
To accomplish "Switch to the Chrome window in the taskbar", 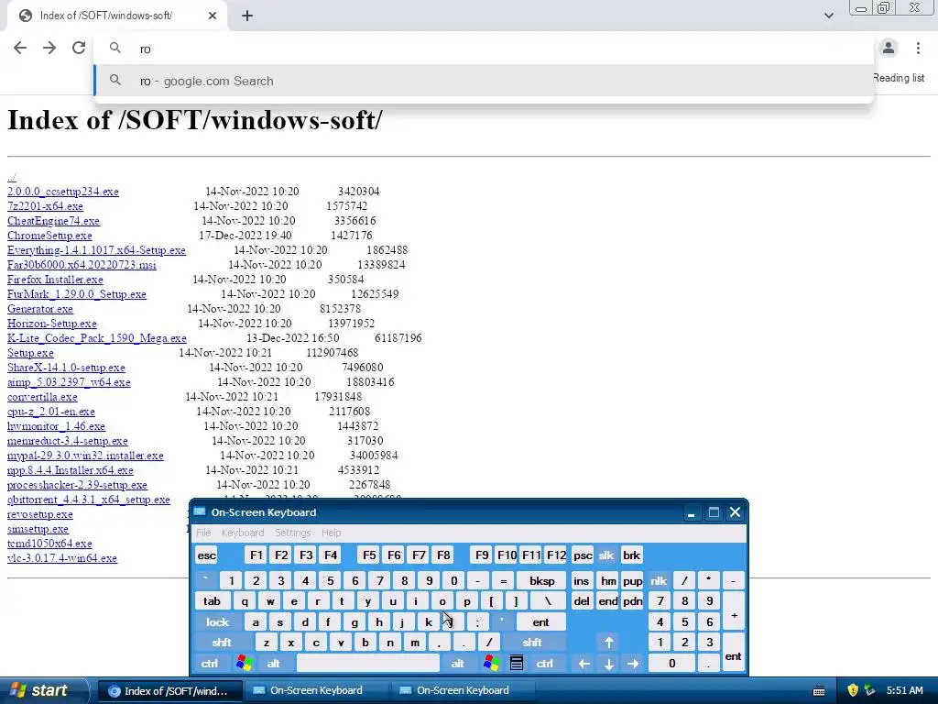I will tap(169, 691).
